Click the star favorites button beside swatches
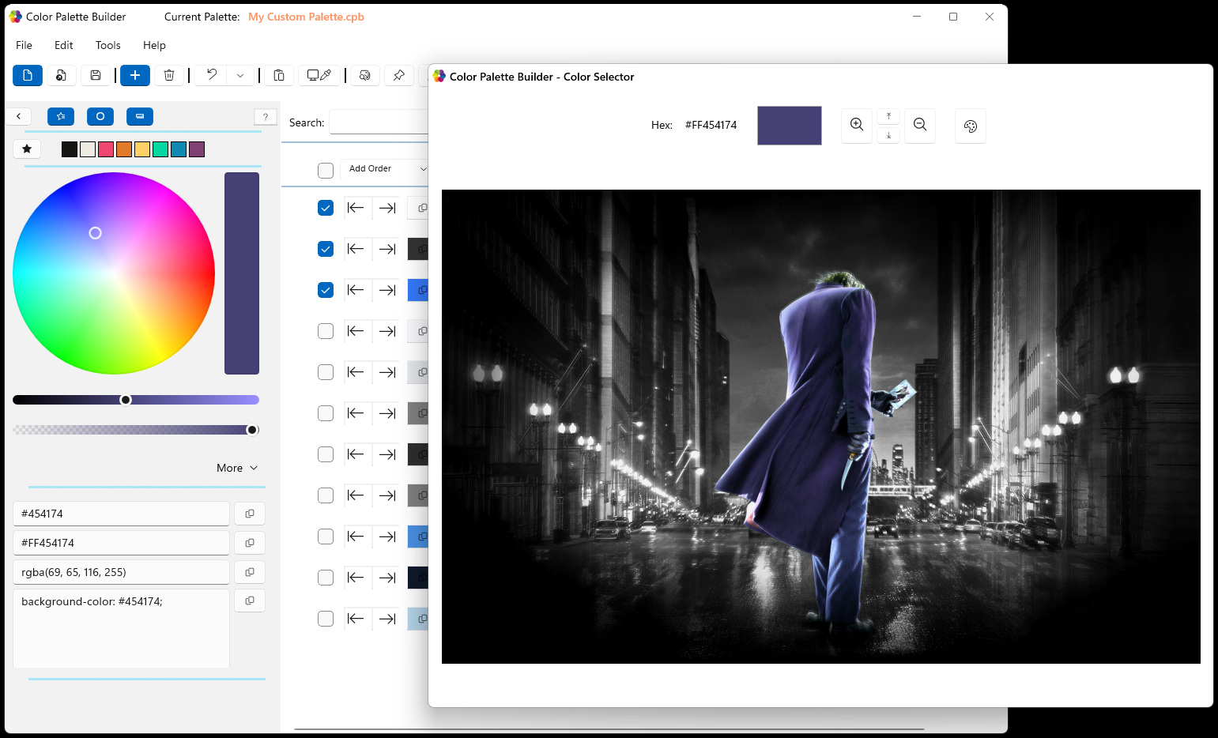 27,149
